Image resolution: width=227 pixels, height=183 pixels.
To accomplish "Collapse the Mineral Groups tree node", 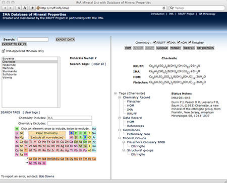I will click(120, 138).
